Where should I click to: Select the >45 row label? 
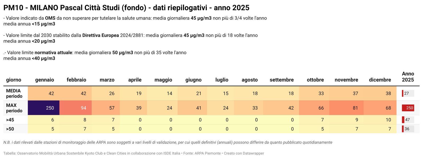10,120
